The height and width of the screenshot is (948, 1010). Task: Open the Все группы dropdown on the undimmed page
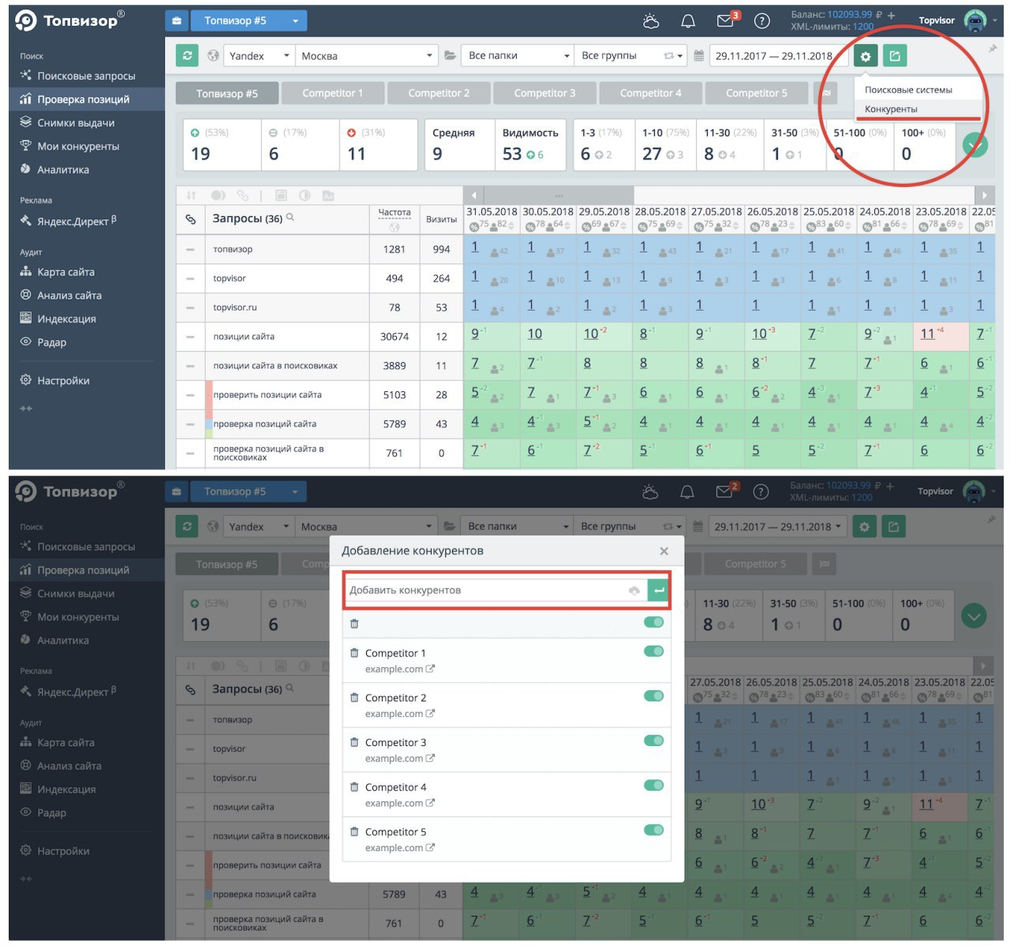click(630, 56)
